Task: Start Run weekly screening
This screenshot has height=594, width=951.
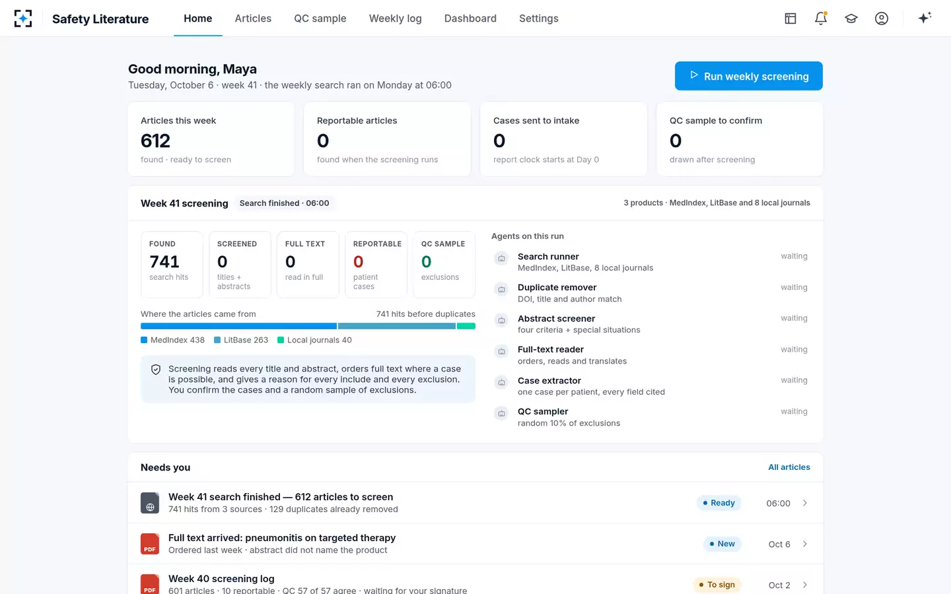Action: click(749, 76)
